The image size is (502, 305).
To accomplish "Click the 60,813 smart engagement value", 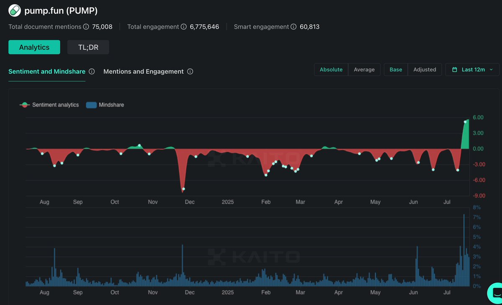I will [309, 26].
